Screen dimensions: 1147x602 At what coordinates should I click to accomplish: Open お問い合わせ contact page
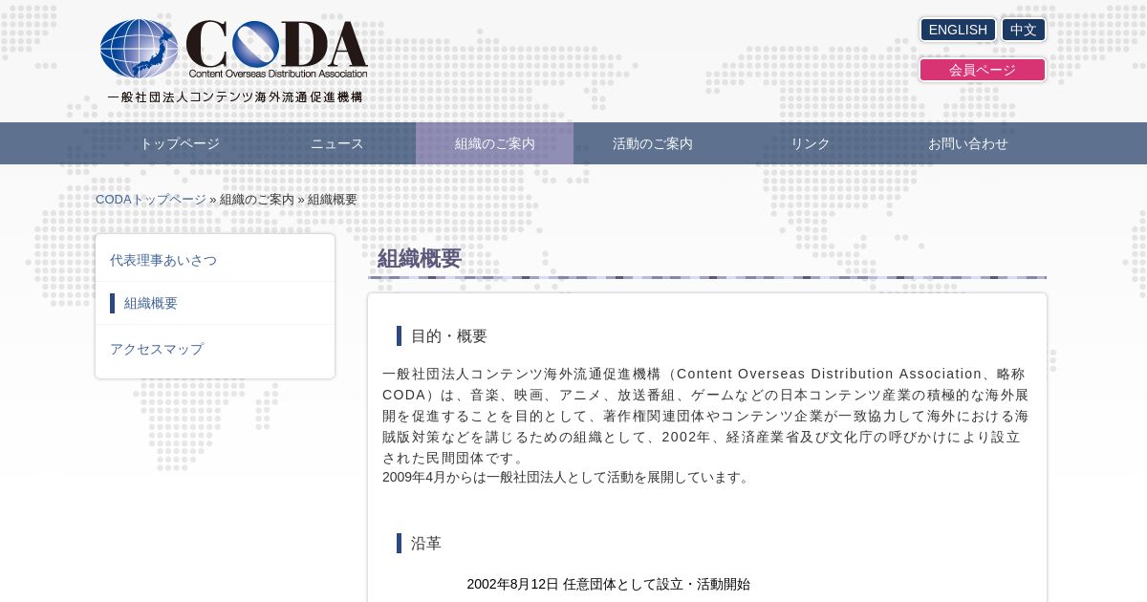pyautogui.click(x=968, y=143)
